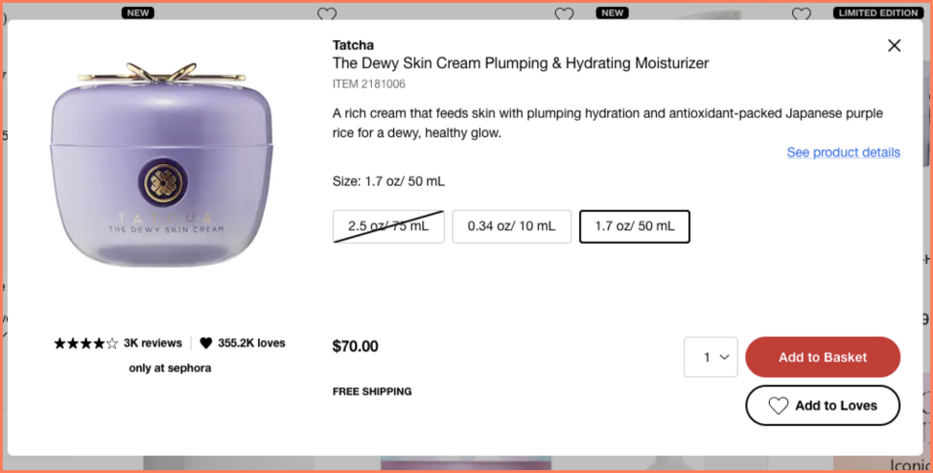Click the FREE SHIPPING label
This screenshot has height=473, width=933.
coord(372,391)
